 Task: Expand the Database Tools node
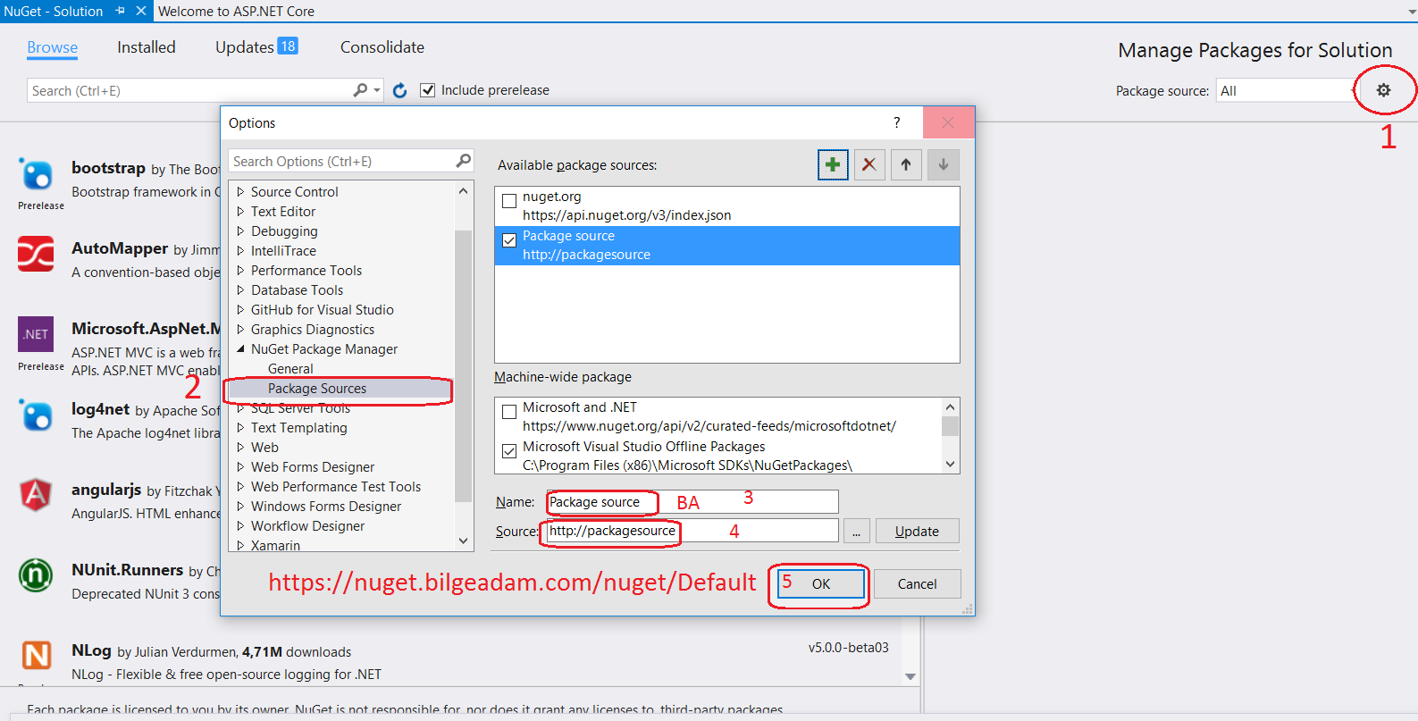pyautogui.click(x=240, y=289)
